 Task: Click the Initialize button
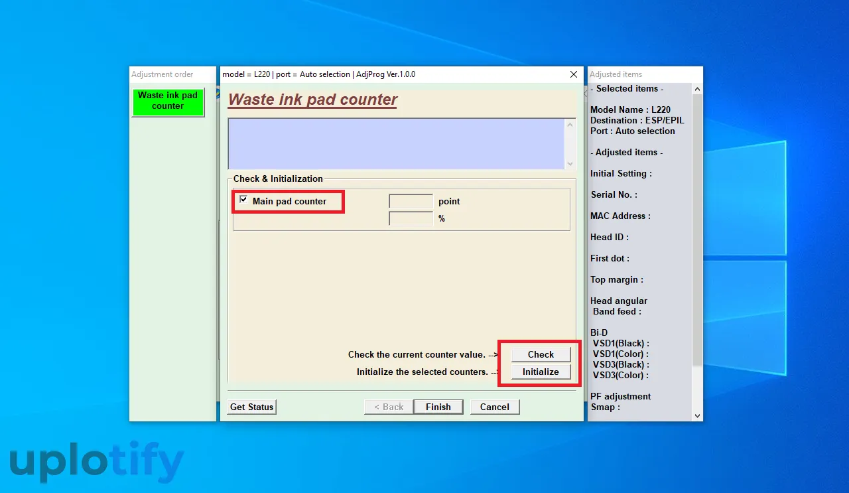coord(541,372)
